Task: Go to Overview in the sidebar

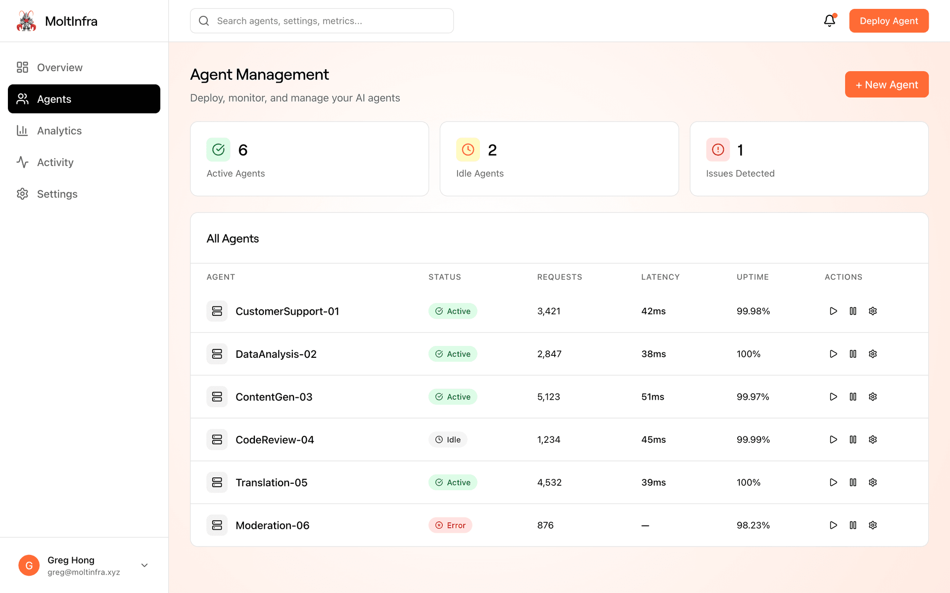Action: click(x=84, y=67)
